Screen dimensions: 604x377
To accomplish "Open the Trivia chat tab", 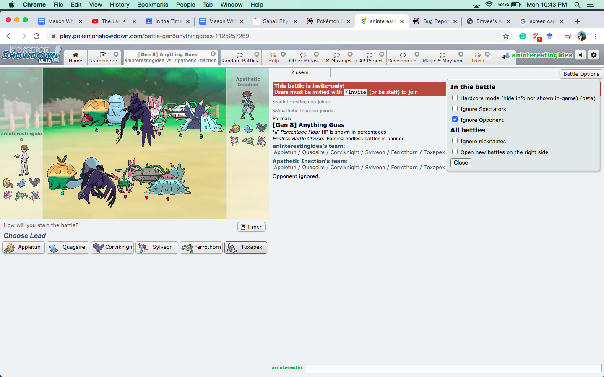I will pos(478,58).
